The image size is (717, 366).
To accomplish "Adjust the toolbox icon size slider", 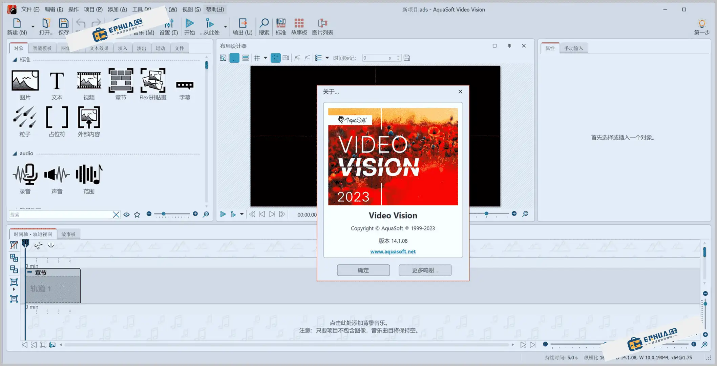I will (x=172, y=214).
